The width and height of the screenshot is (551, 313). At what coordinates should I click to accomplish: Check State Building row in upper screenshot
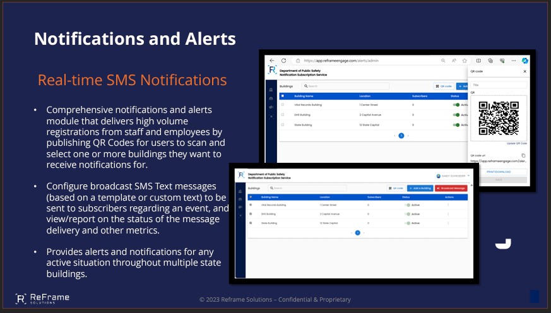click(x=283, y=125)
